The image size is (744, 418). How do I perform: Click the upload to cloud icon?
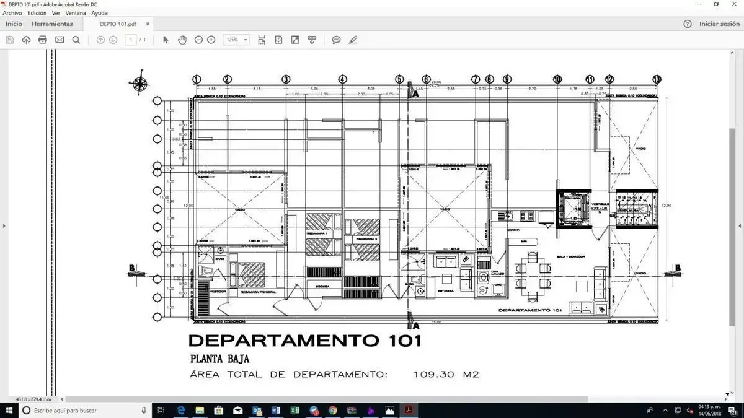pyautogui.click(x=26, y=40)
